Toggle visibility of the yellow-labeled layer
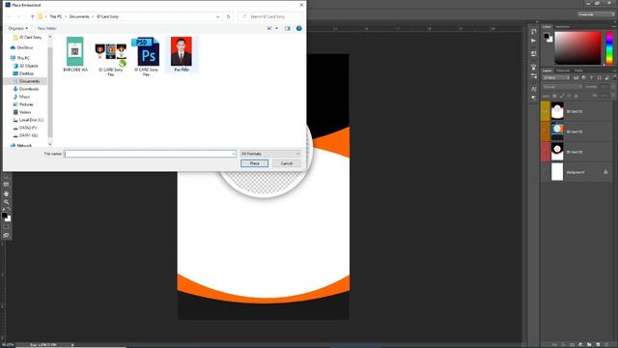This screenshot has height=348, width=618. pyautogui.click(x=545, y=111)
